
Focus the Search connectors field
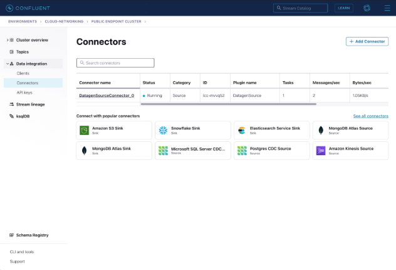(x=115, y=62)
